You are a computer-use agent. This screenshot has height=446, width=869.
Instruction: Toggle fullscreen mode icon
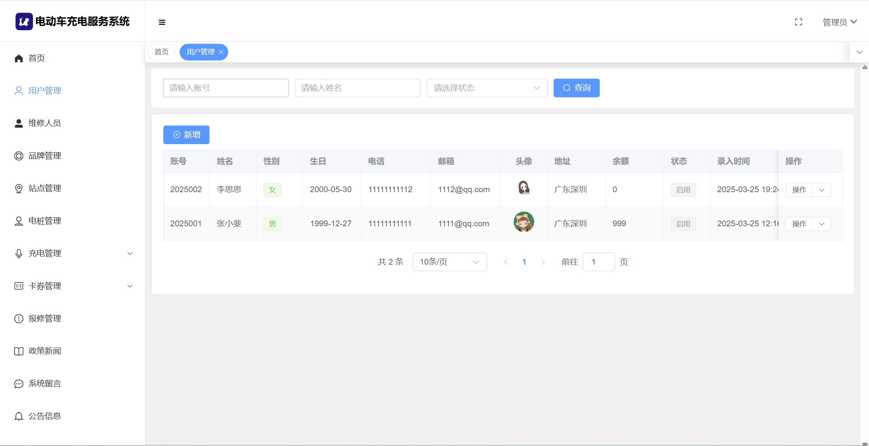(x=798, y=22)
